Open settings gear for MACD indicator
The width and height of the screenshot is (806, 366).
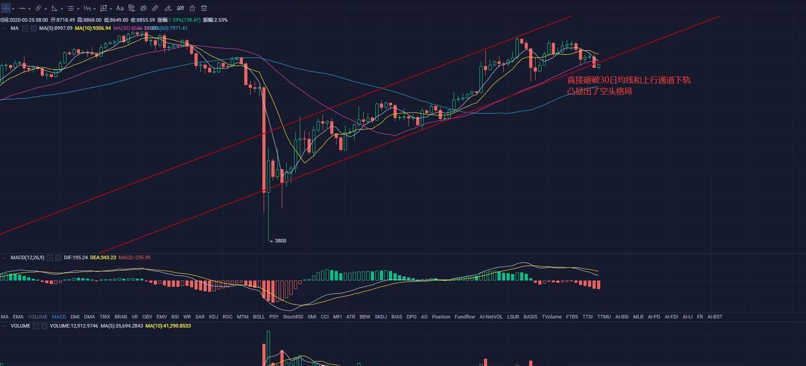coord(50,257)
